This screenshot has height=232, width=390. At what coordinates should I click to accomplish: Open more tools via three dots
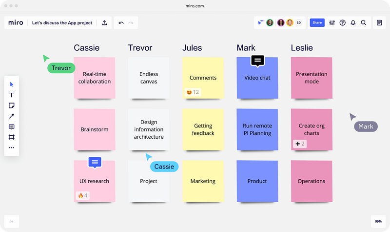tap(12, 148)
